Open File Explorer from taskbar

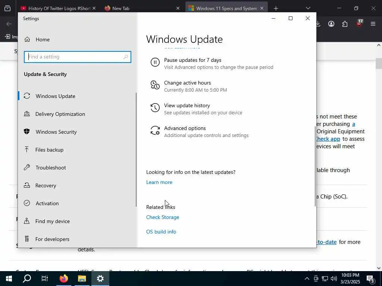pos(82,279)
